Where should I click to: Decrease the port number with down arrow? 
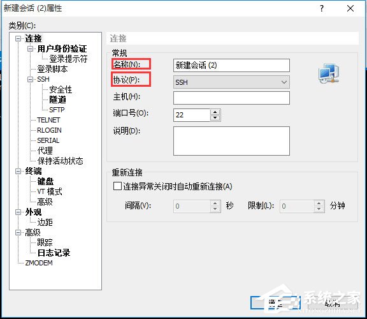[x=215, y=118]
